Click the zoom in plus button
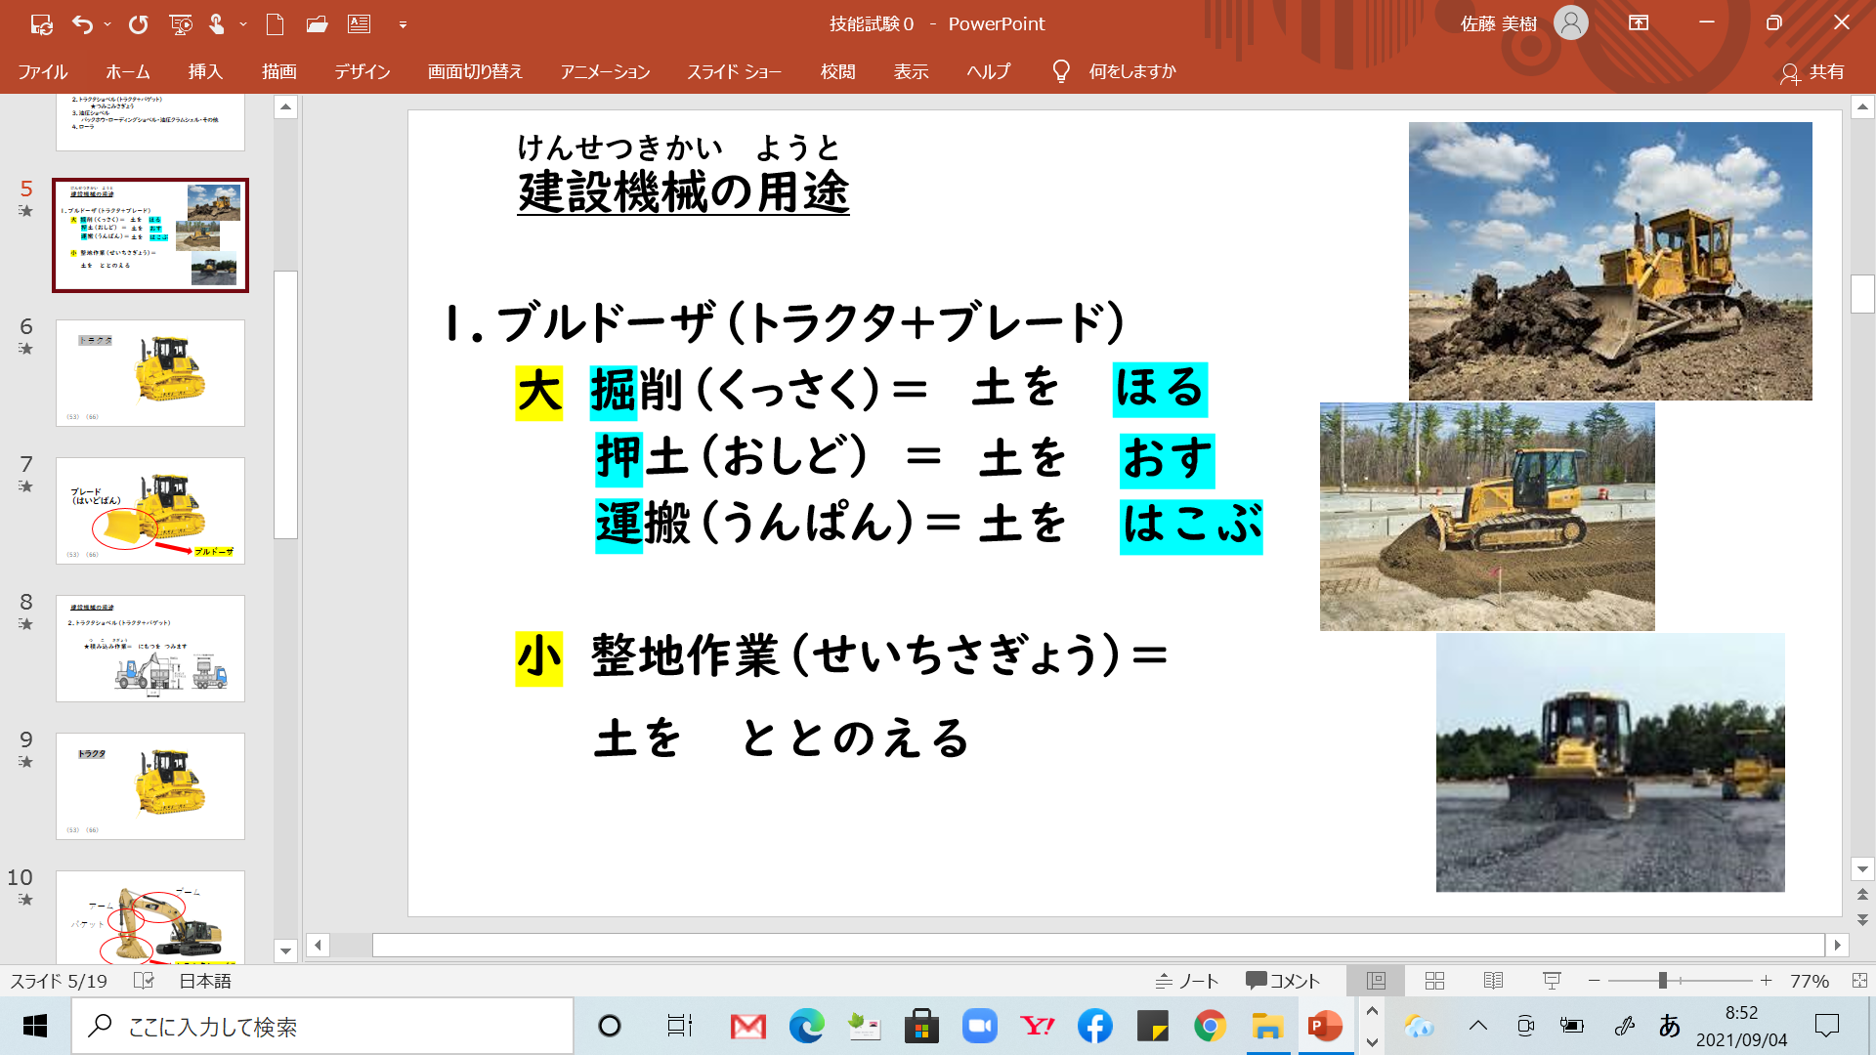 pyautogui.click(x=1766, y=981)
